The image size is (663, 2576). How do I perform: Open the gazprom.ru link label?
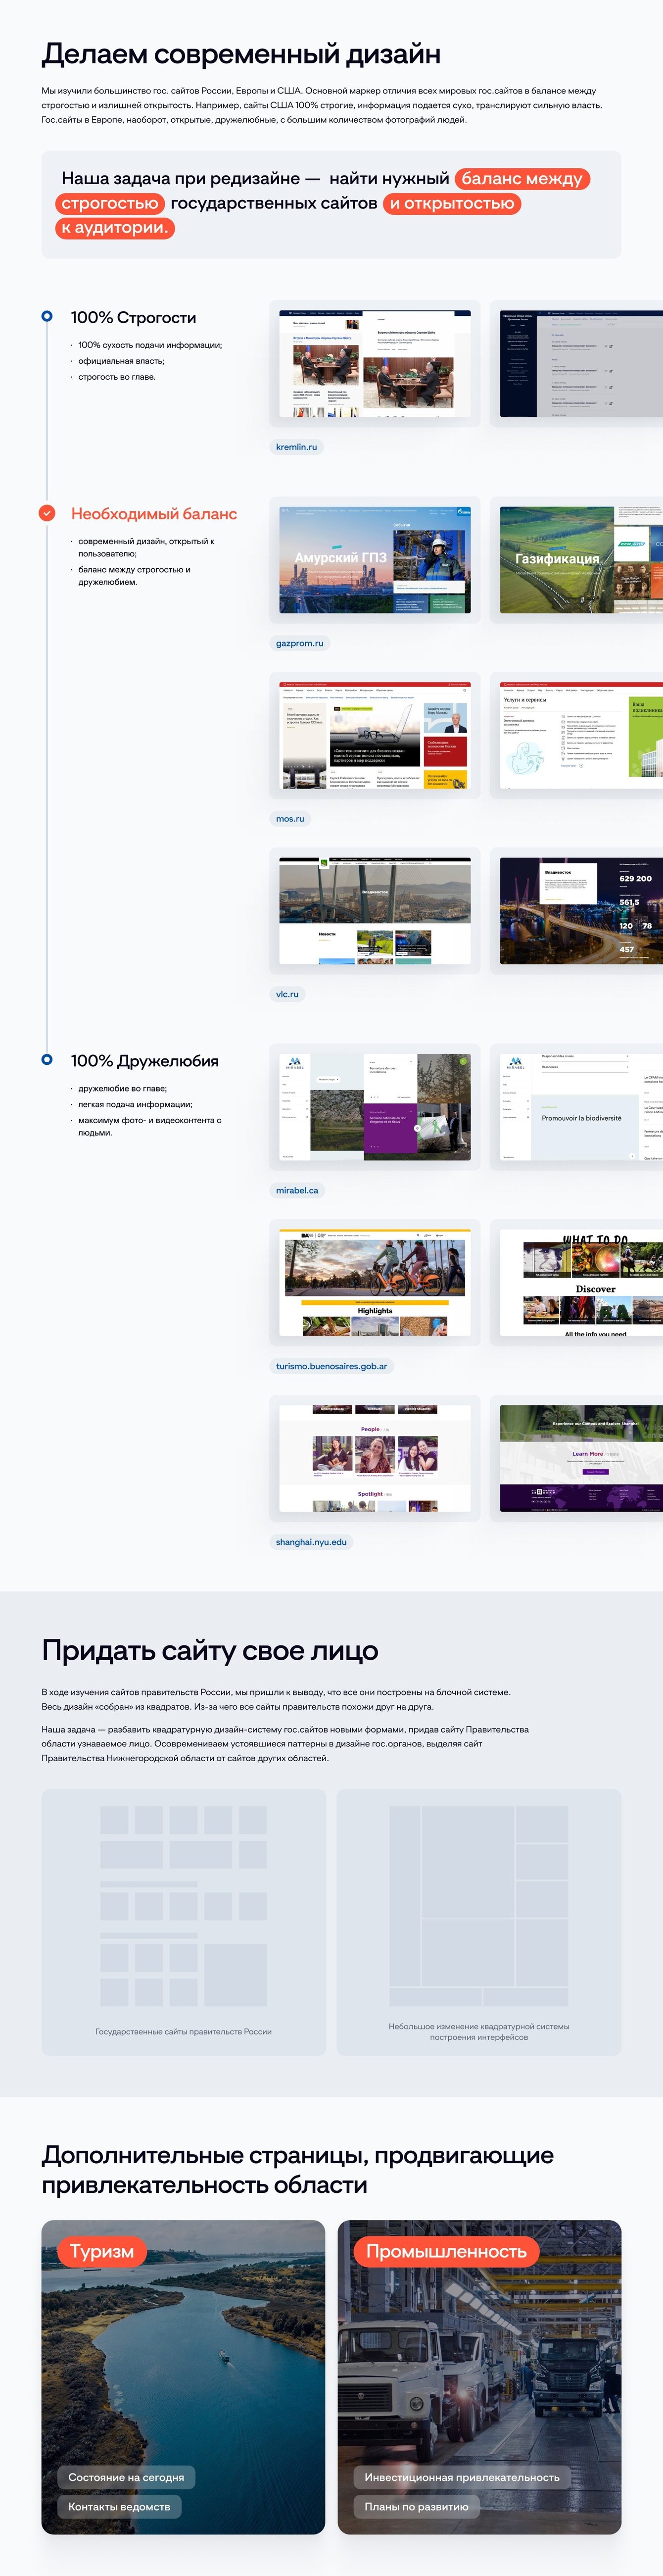tap(300, 643)
